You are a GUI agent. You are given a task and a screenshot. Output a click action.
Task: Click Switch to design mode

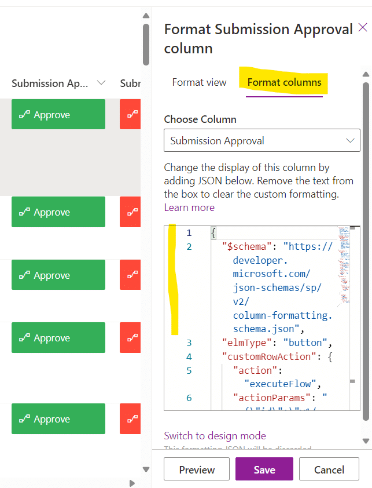pyautogui.click(x=215, y=435)
